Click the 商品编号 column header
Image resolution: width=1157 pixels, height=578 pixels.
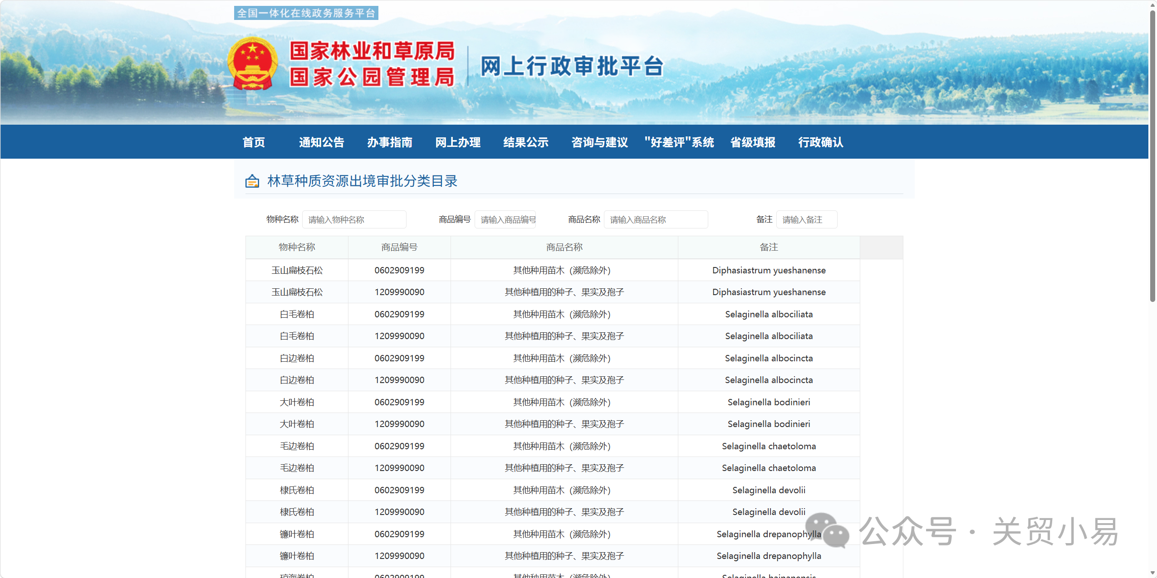(x=399, y=247)
